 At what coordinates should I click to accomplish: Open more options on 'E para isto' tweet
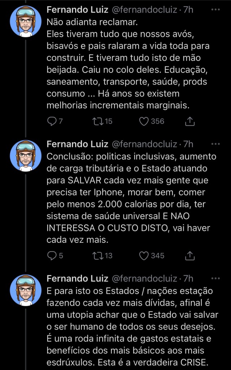[x=215, y=278]
